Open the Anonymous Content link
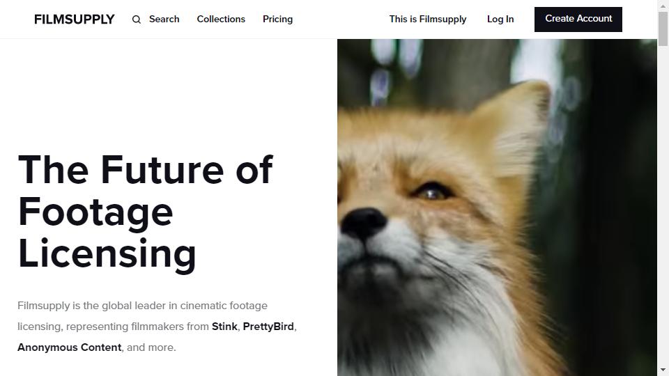Image resolution: width=669 pixels, height=376 pixels. pos(70,347)
